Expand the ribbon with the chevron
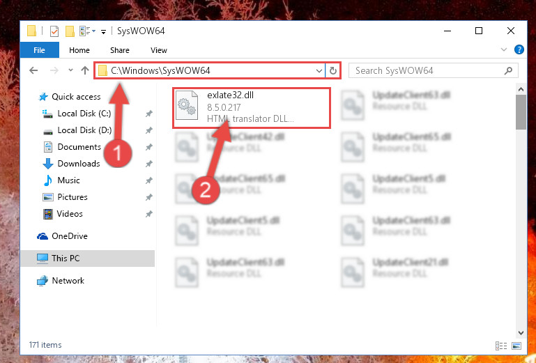 (x=503, y=49)
